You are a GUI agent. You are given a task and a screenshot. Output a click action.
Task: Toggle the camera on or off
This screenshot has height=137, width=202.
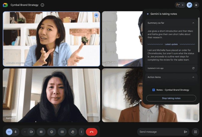point(31,132)
